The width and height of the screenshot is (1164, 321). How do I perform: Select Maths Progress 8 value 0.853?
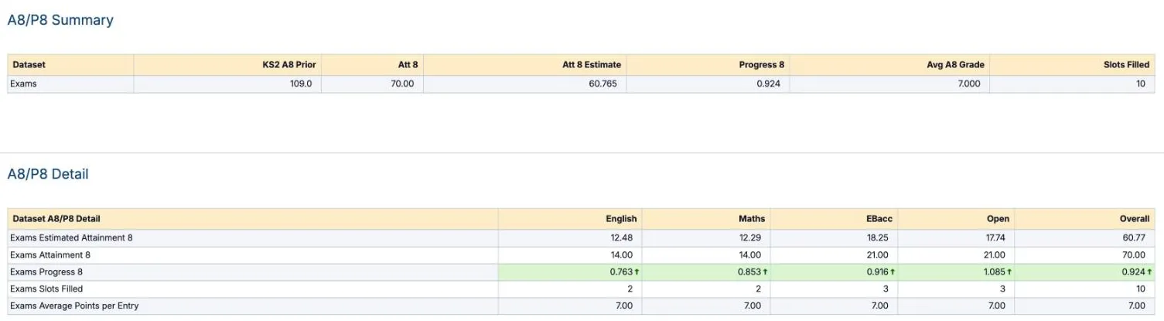tap(749, 272)
